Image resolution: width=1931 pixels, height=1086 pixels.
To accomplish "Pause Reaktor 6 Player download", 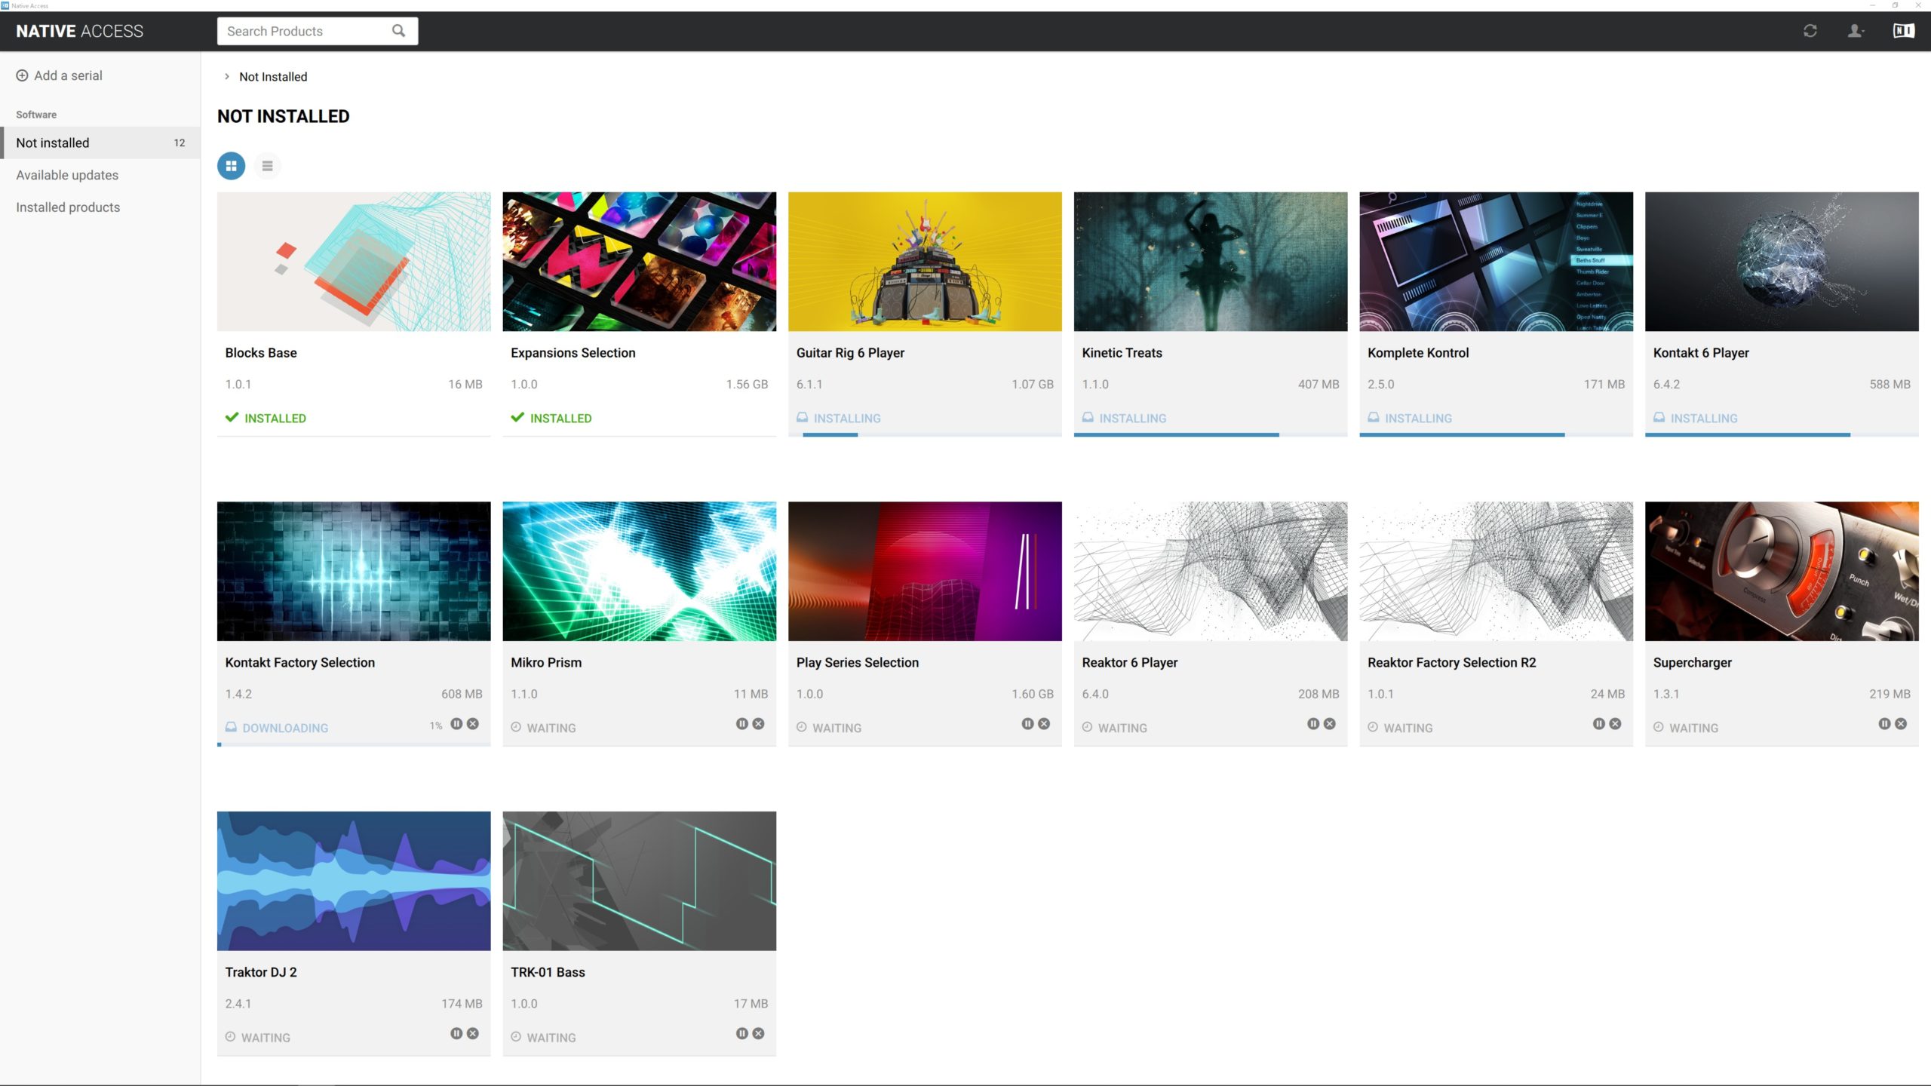I will 1313,724.
